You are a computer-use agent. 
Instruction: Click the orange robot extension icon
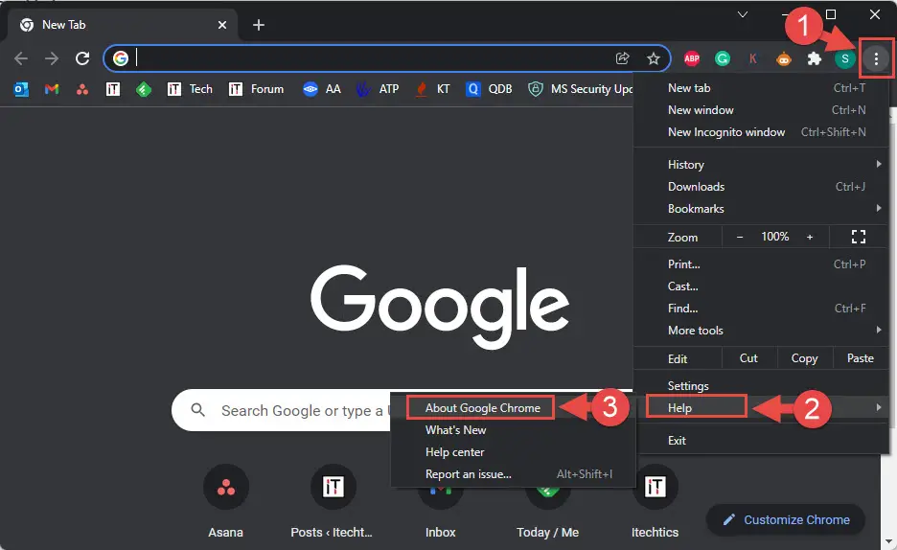(x=784, y=58)
